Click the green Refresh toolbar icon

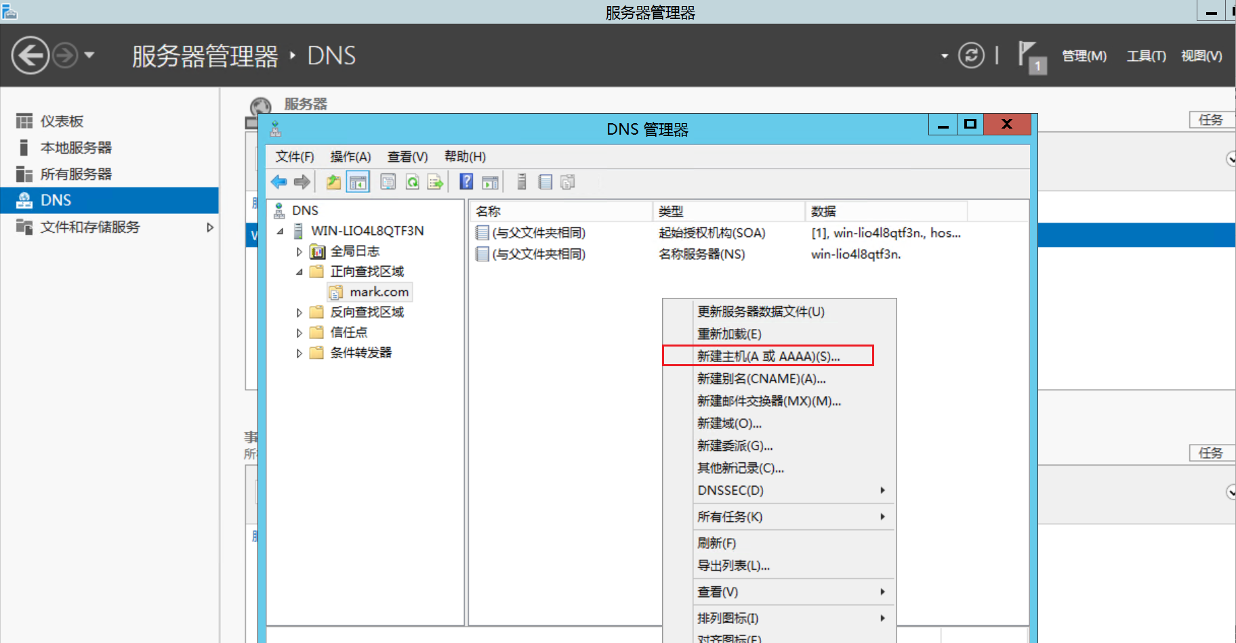pyautogui.click(x=412, y=181)
